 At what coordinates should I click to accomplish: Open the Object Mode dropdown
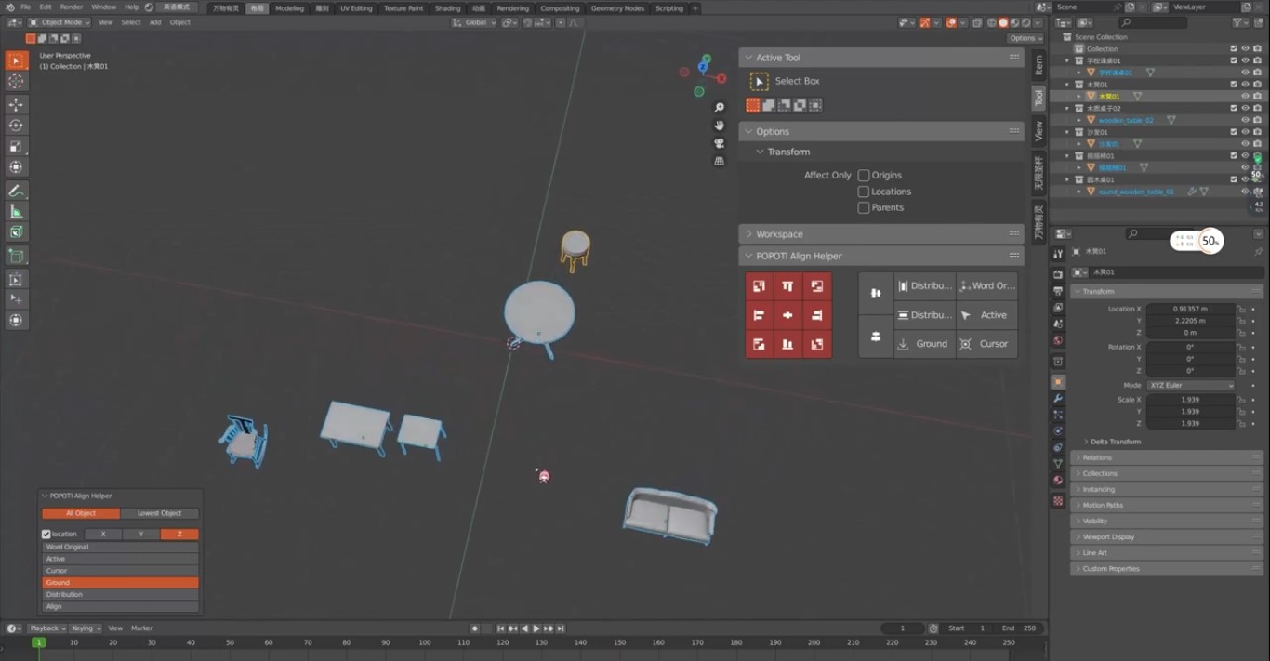60,22
